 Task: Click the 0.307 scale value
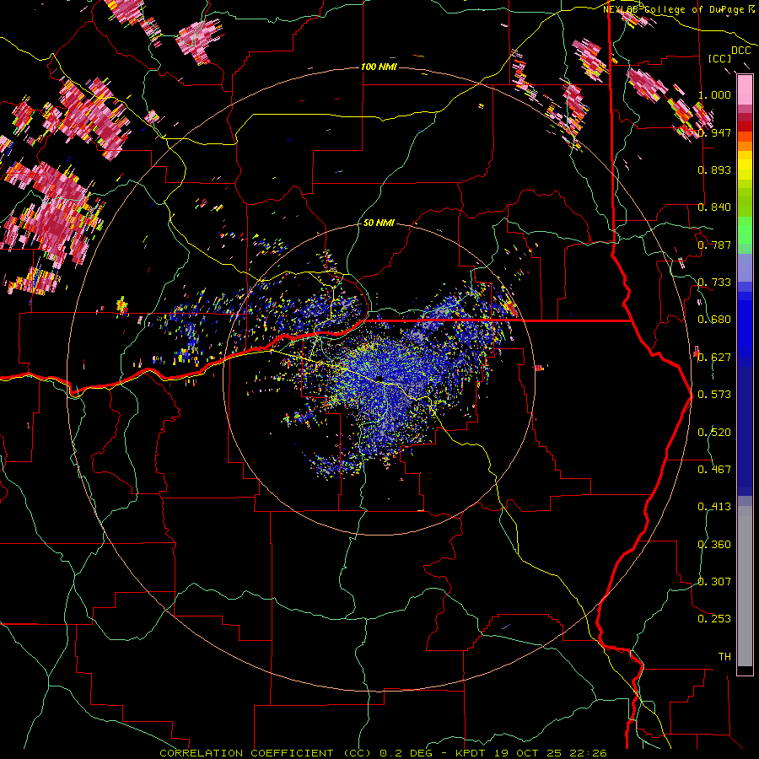714,581
